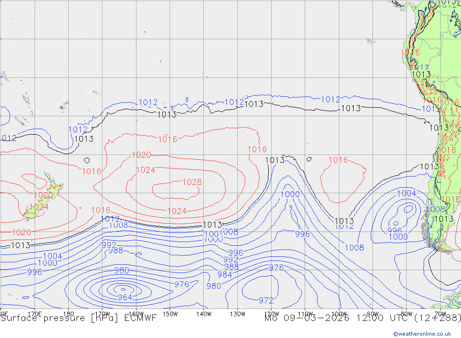Click the 1004 label in low off Chile
Image resolution: width=461 pixels, height=338 pixels.
(406, 193)
